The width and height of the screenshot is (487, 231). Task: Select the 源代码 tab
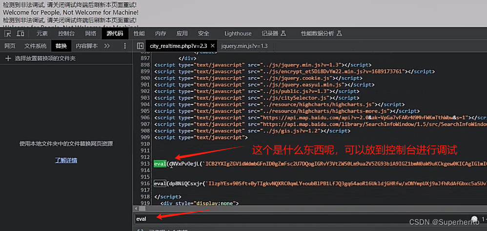point(115,33)
